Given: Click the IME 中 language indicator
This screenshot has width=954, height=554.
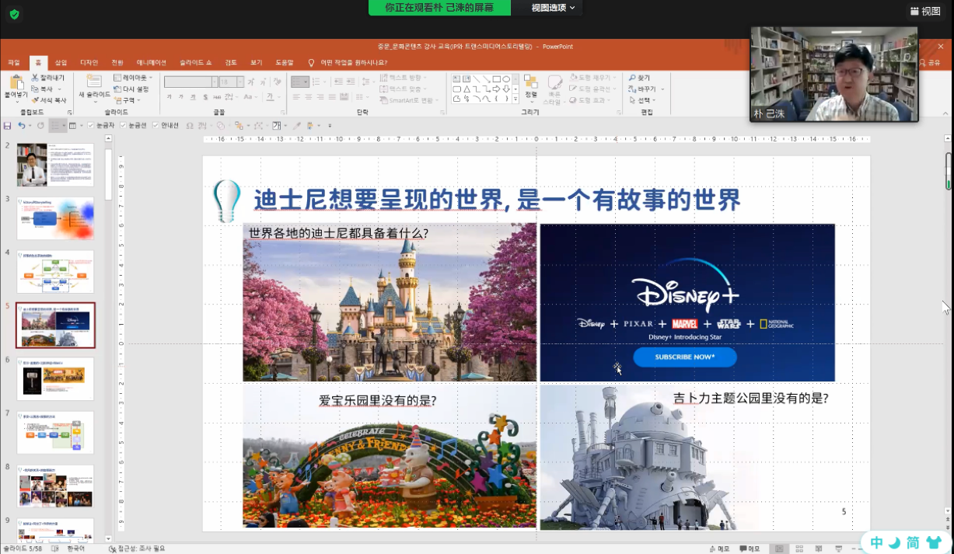Looking at the screenshot, I should tap(876, 542).
